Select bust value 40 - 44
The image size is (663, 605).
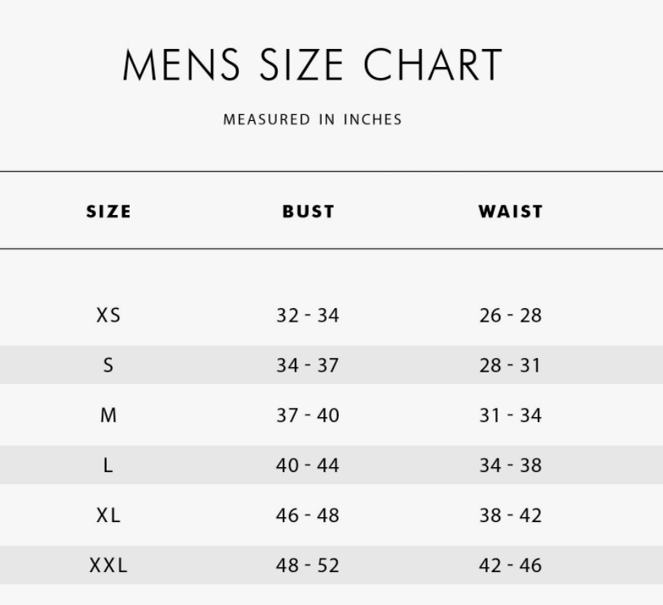point(307,465)
